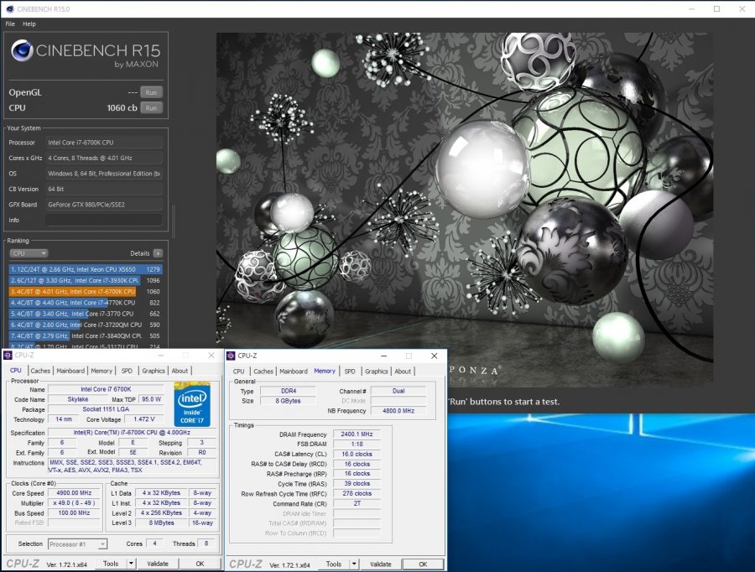The width and height of the screenshot is (755, 572).
Task: Click Validate in left CPU-Z window
Action: [x=158, y=564]
